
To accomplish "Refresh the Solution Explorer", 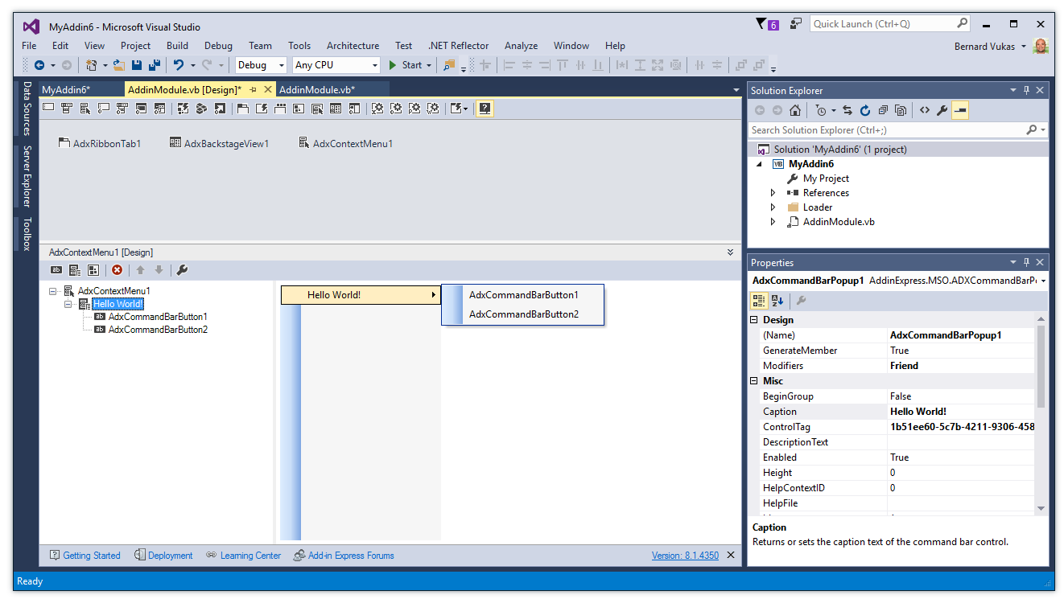I will (x=865, y=110).
